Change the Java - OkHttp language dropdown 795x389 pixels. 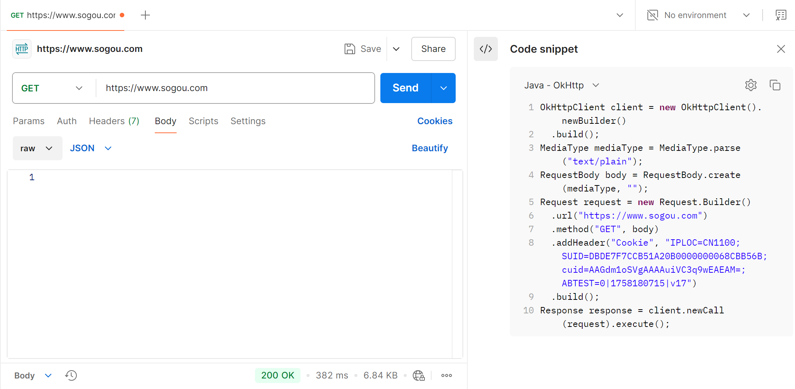pyautogui.click(x=562, y=85)
